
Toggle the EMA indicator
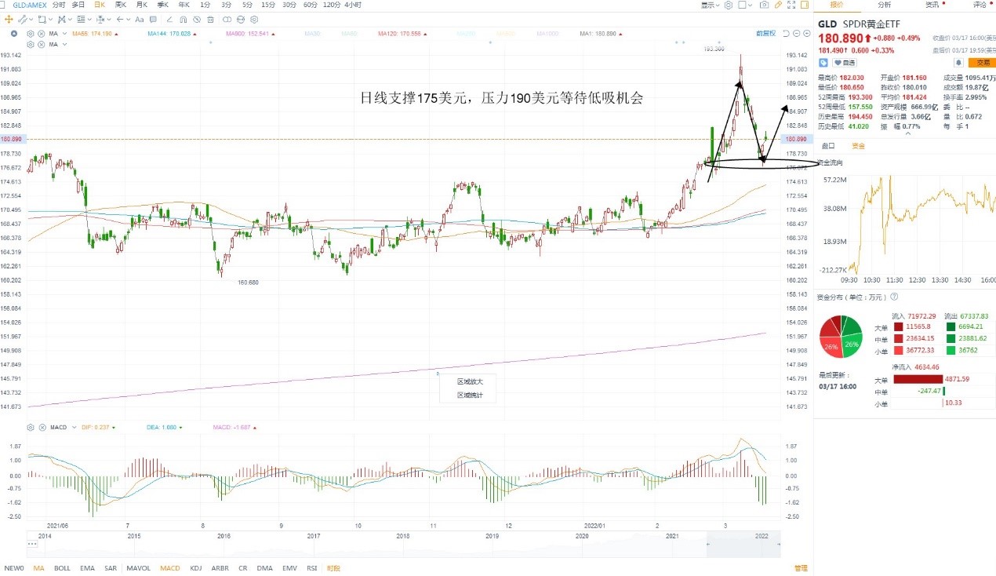tap(87, 568)
